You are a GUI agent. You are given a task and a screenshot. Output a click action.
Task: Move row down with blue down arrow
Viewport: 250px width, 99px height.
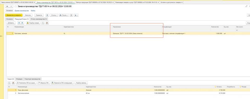(x=22, y=23)
